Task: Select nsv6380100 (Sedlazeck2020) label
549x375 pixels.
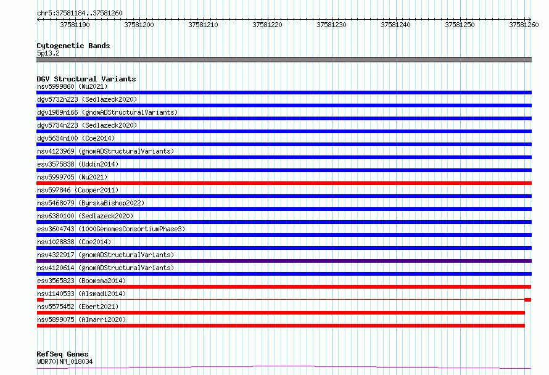Action: 85,216
